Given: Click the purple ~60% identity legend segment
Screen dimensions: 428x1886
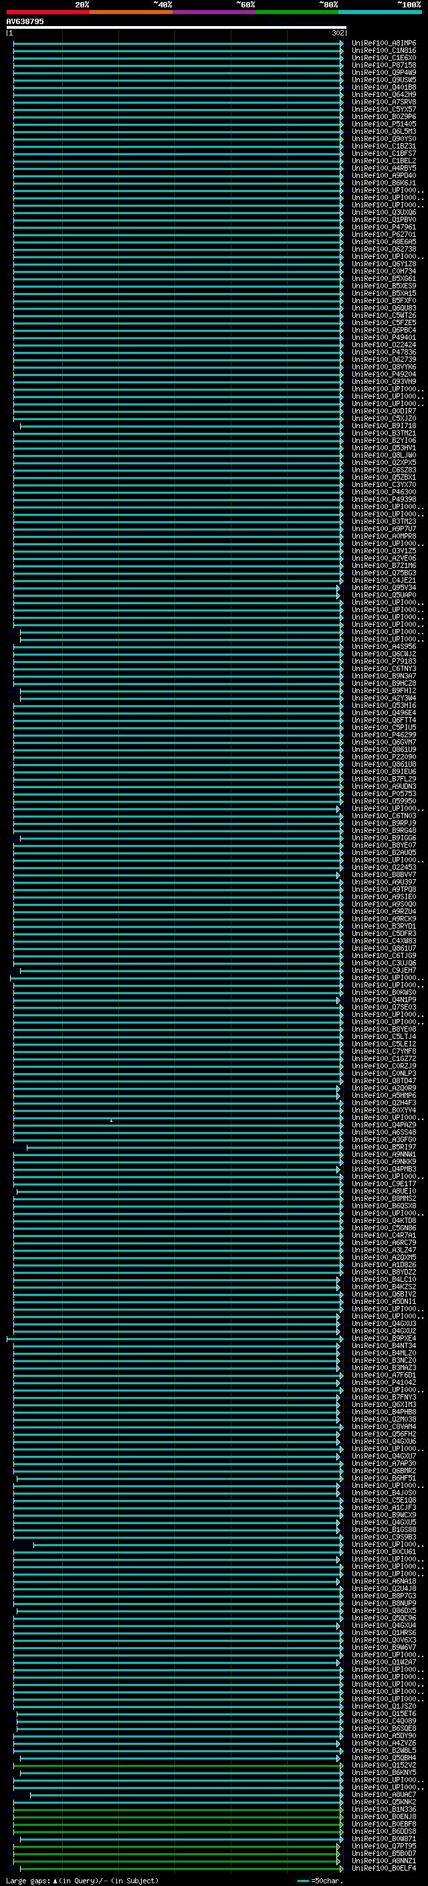Looking at the screenshot, I should tap(213, 12).
